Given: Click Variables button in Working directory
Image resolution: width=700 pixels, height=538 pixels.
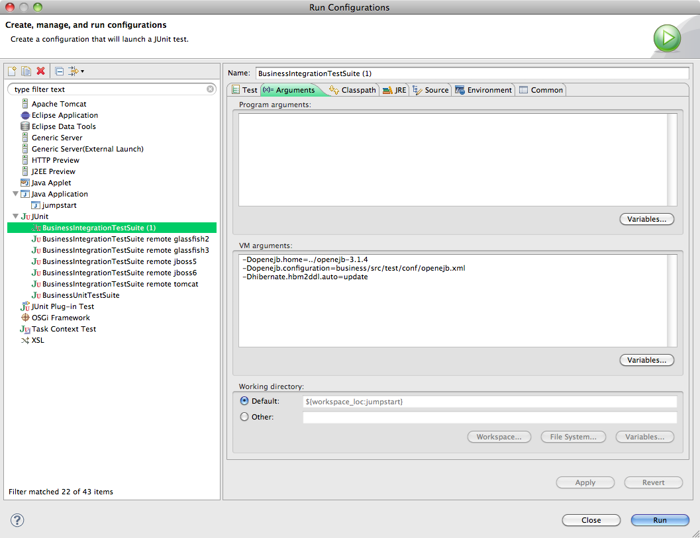Looking at the screenshot, I should pos(644,437).
